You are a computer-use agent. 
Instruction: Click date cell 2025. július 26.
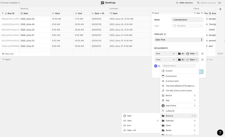[x=35, y=24]
